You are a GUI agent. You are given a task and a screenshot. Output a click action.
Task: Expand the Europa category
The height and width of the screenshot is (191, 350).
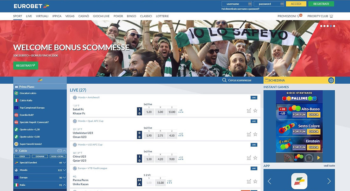(x=64, y=178)
